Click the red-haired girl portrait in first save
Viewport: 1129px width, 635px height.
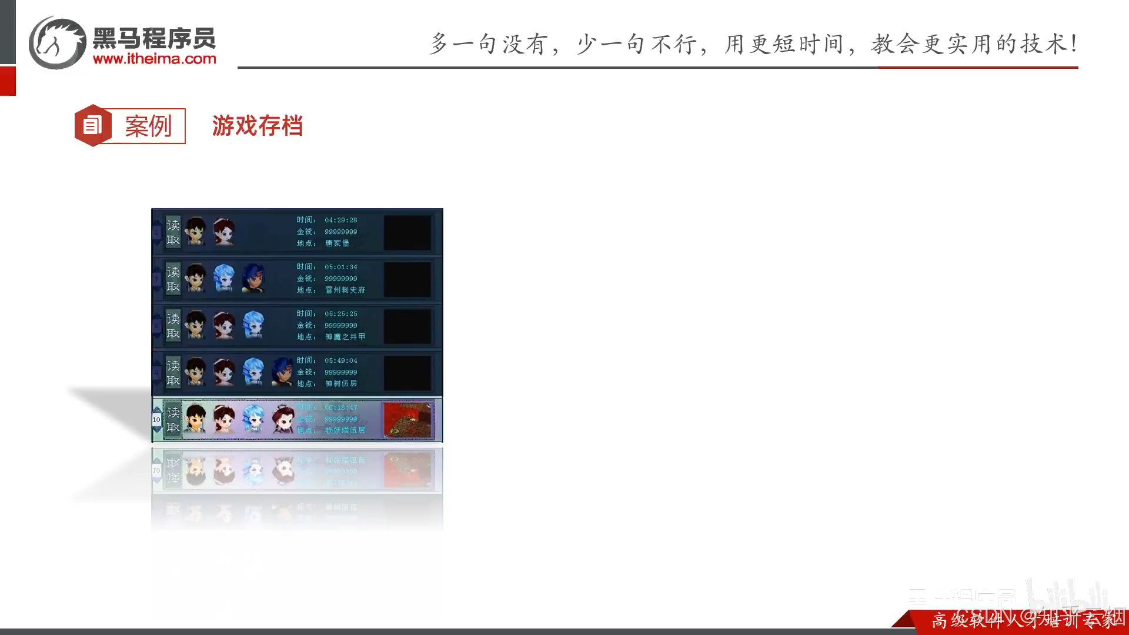click(224, 232)
